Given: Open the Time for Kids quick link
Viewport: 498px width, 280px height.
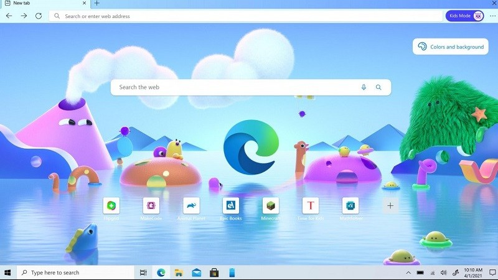Looking at the screenshot, I should (x=311, y=208).
